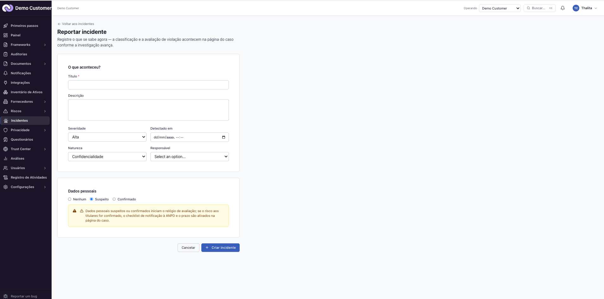Click the Questionários icon in sidebar
The width and height of the screenshot is (604, 299).
(x=5, y=139)
